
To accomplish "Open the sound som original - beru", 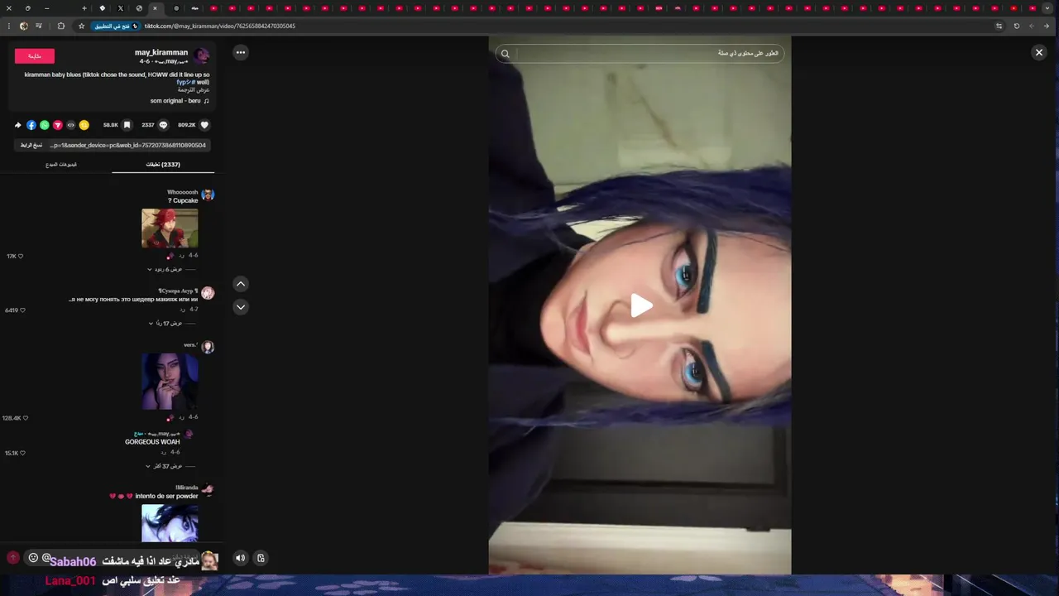I will pyautogui.click(x=180, y=101).
